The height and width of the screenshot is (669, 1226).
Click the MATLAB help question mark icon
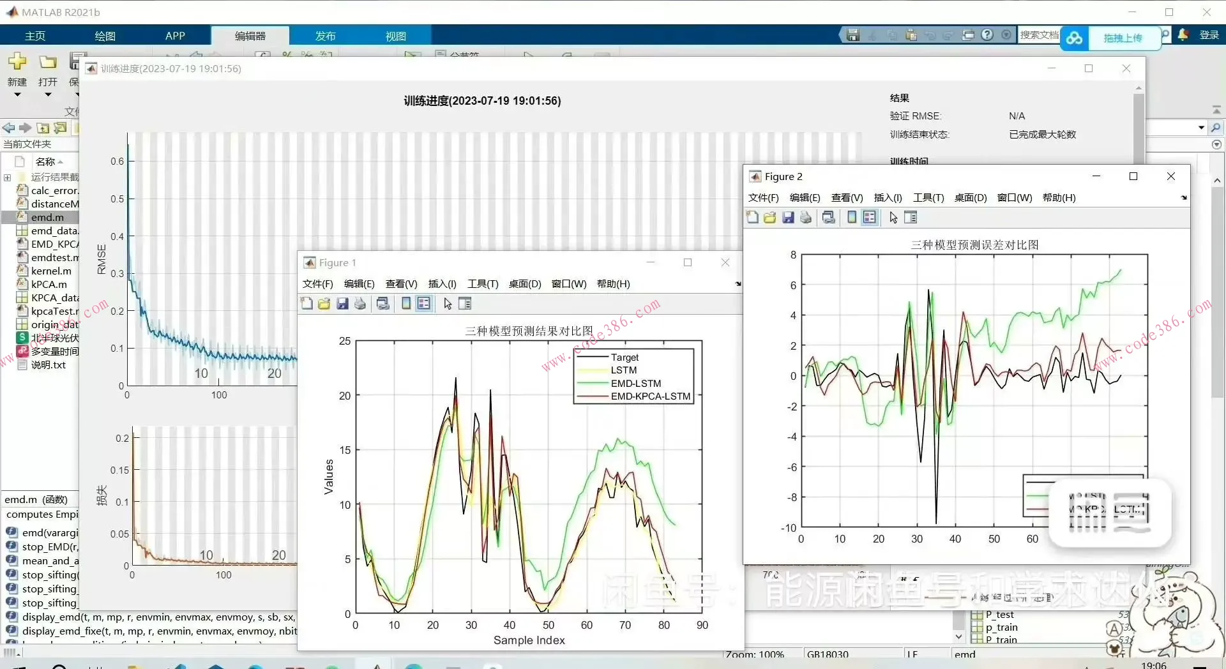987,35
